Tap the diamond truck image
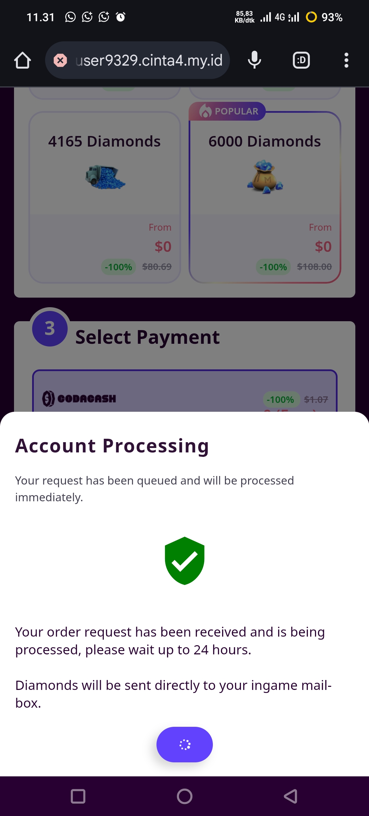369x816 pixels. (x=105, y=177)
